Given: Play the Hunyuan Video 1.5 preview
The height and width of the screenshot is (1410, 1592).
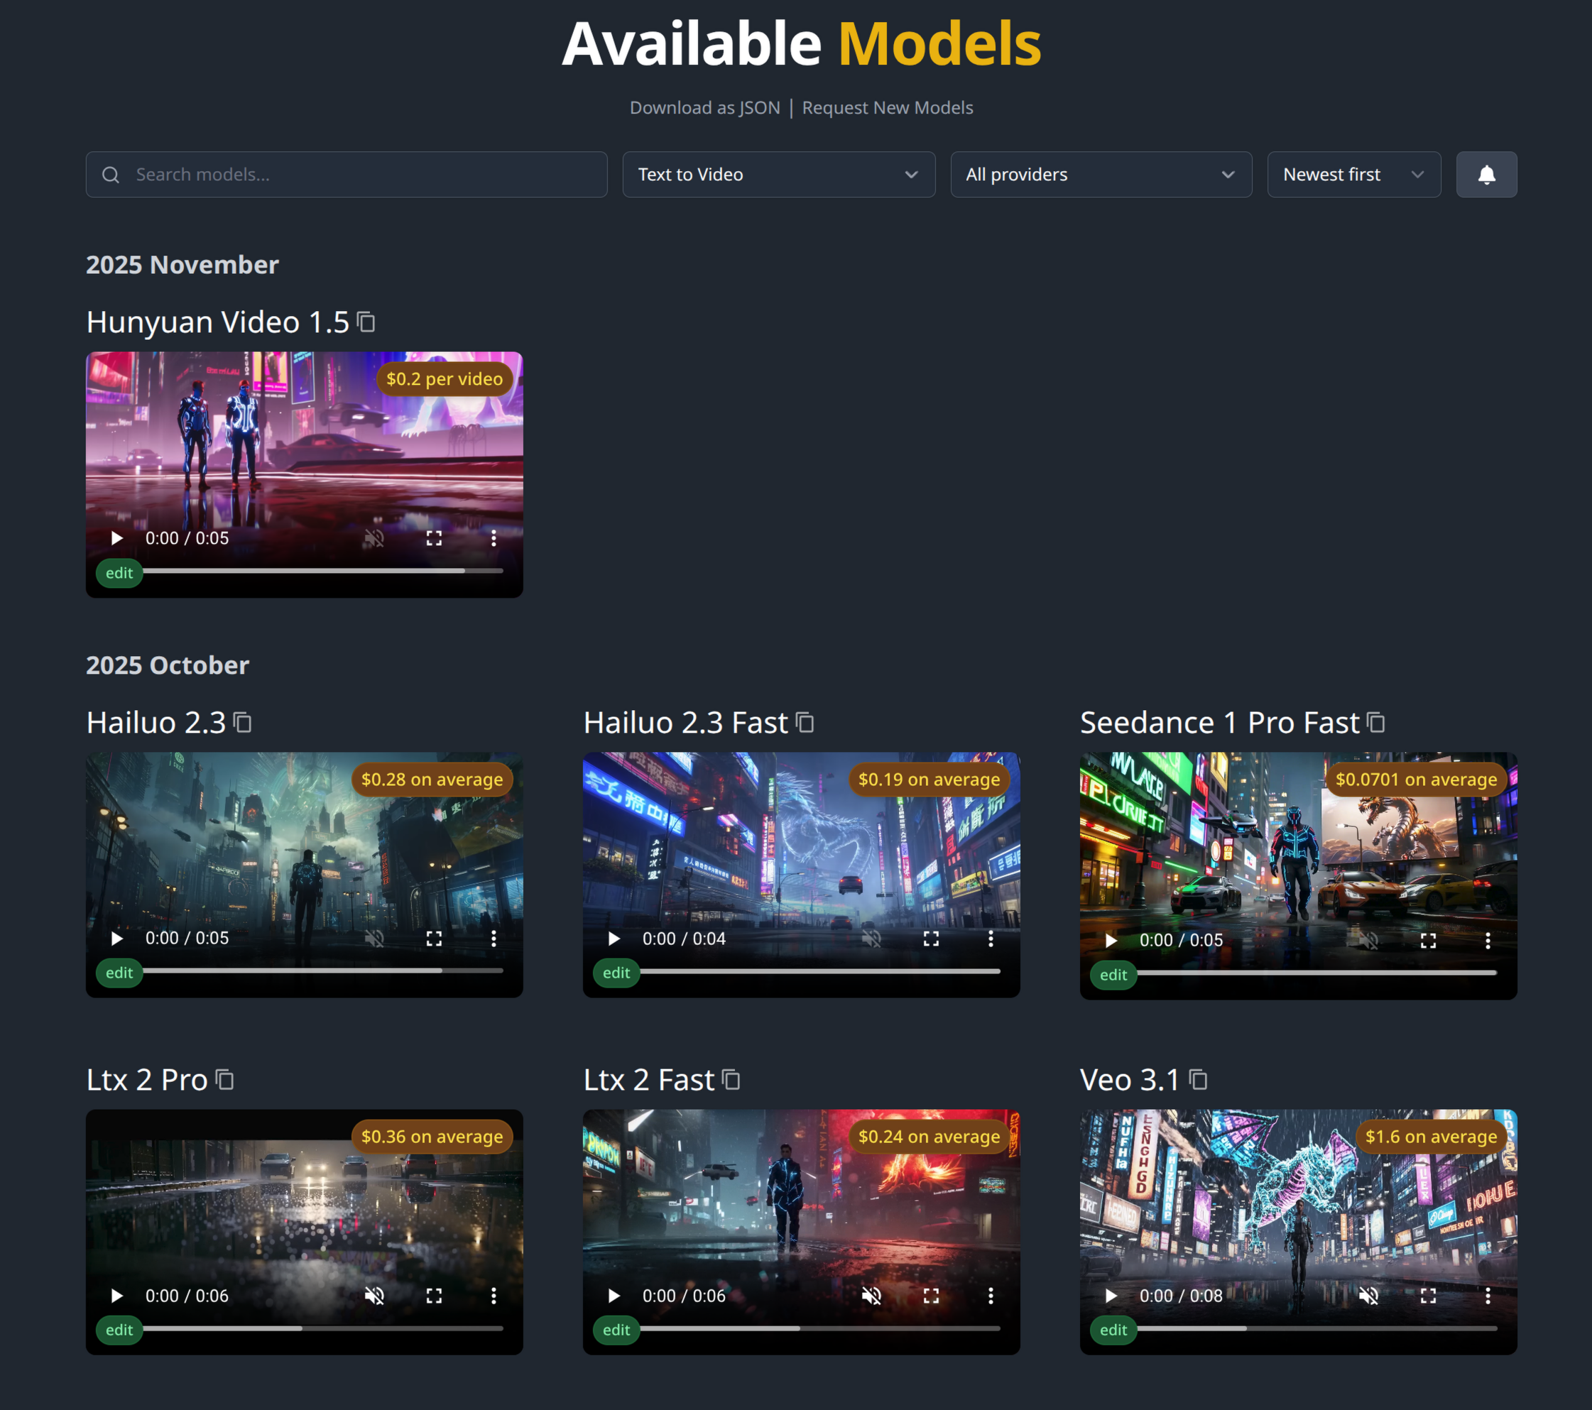Looking at the screenshot, I should pos(117,538).
